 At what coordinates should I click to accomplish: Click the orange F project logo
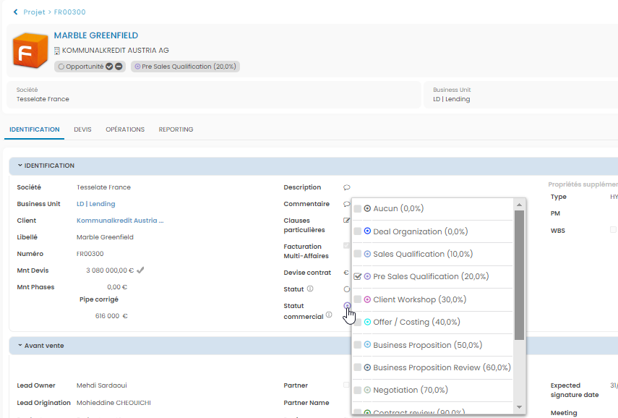pos(30,51)
